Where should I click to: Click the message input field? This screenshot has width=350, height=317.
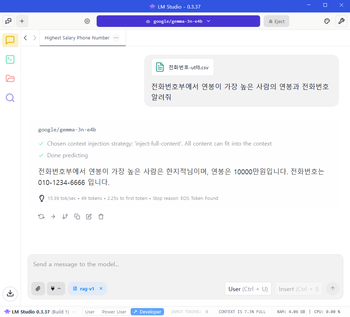185,264
